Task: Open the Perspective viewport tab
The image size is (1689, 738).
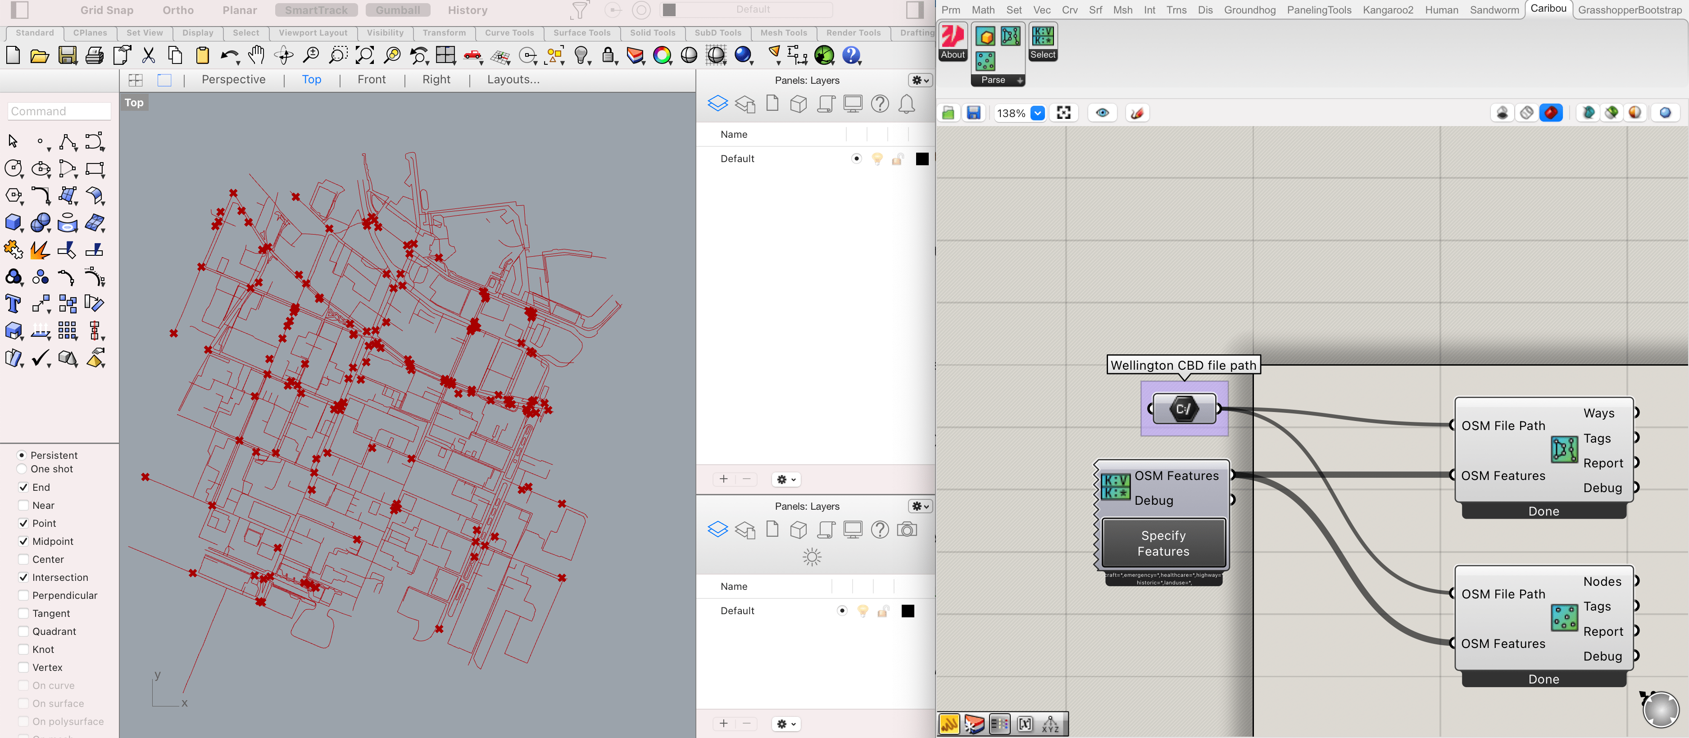Action: (x=233, y=79)
